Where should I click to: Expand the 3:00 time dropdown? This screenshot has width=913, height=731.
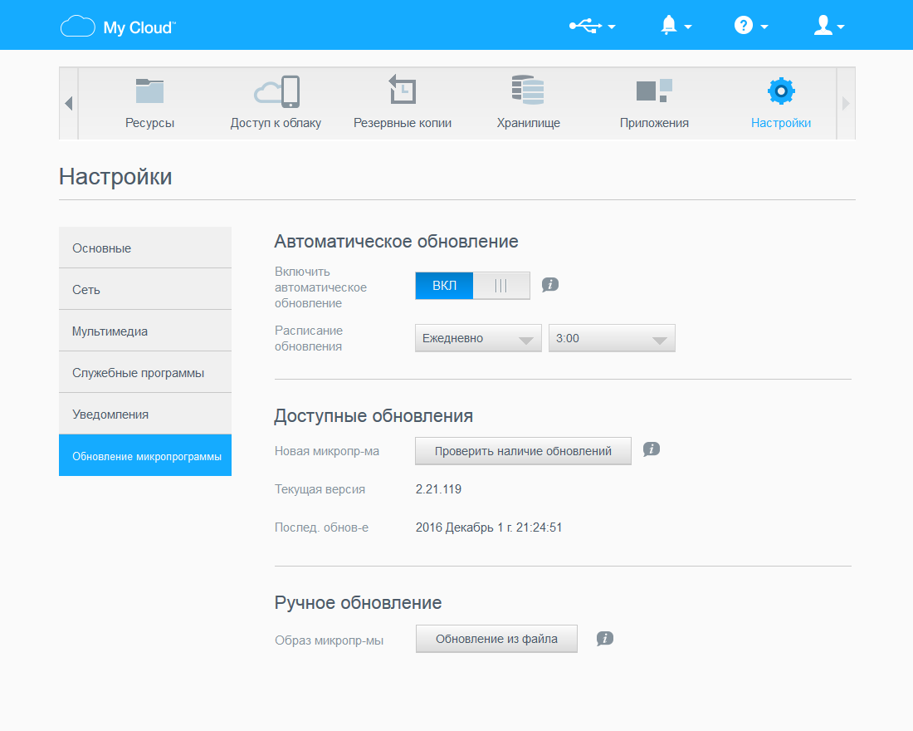point(612,338)
